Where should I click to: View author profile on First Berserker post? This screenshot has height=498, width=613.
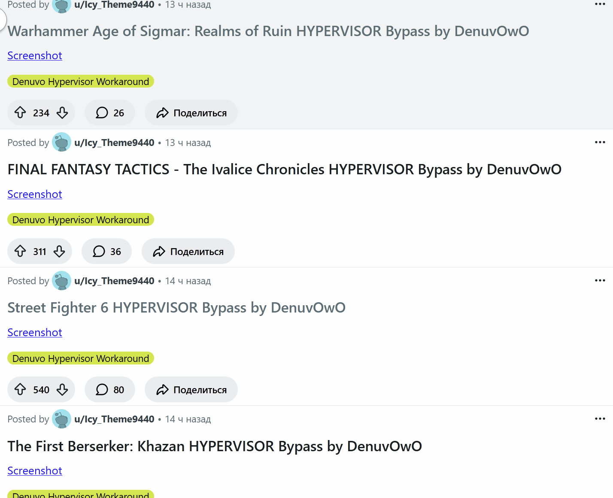click(114, 419)
